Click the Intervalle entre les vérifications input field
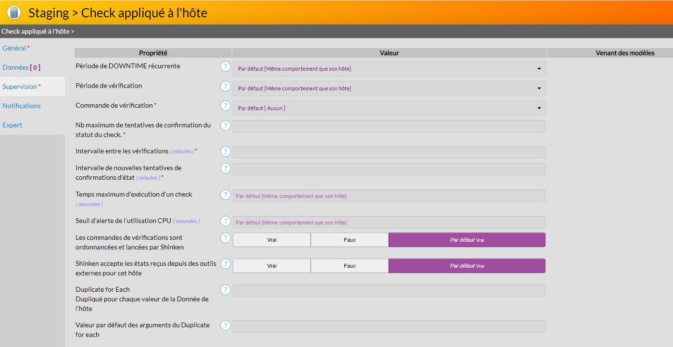The height and width of the screenshot is (347, 673). pyautogui.click(x=389, y=152)
